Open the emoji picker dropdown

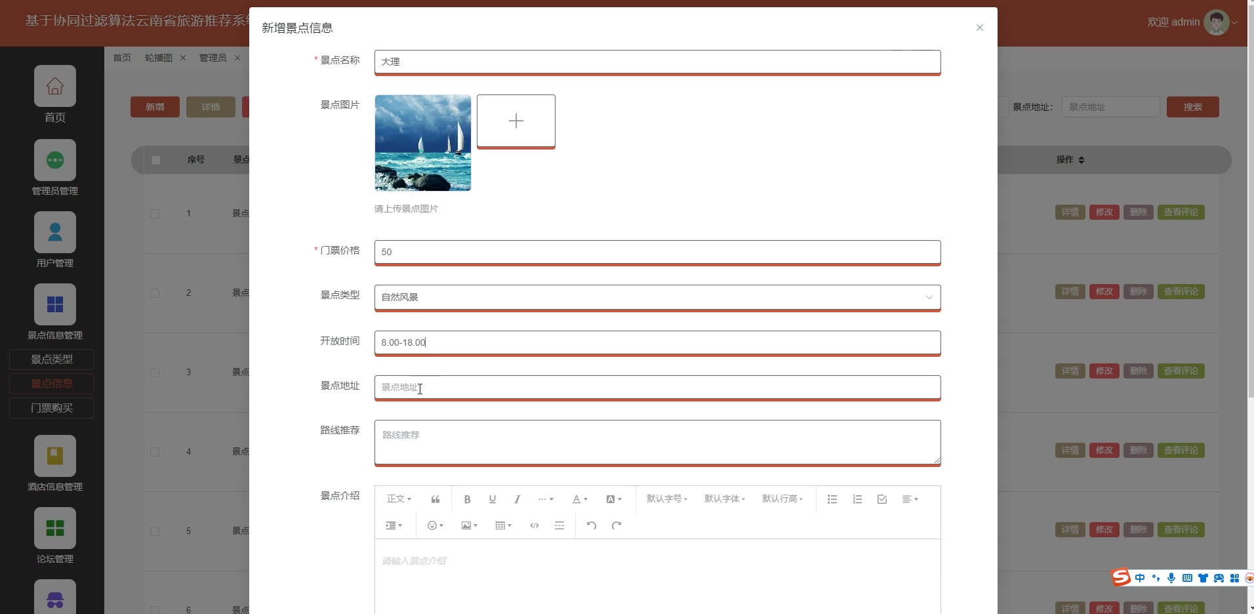435,525
